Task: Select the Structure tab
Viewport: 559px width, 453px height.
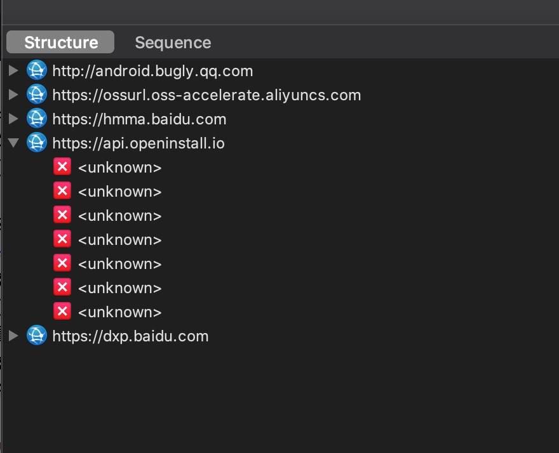Action: point(61,43)
